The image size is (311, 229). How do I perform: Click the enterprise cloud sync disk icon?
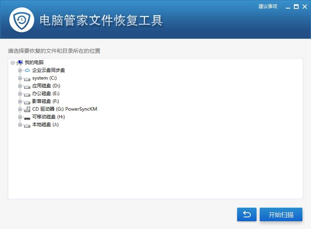[x=27, y=70]
